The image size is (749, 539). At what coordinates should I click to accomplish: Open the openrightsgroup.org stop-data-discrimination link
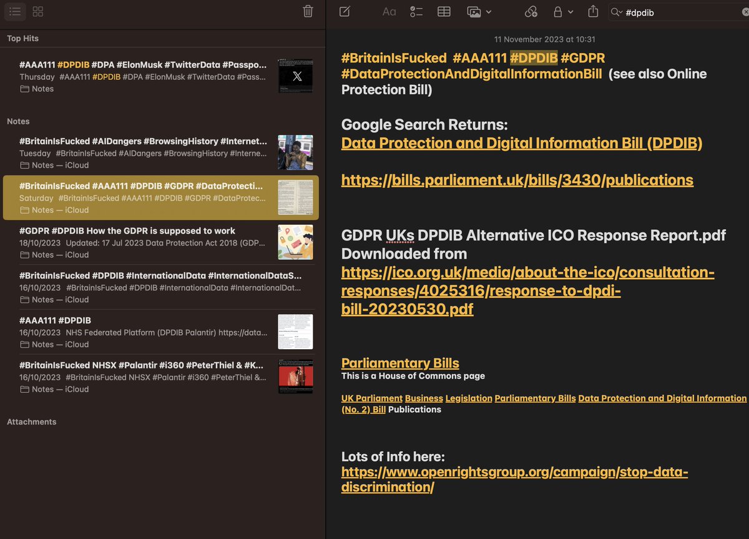coord(515,479)
